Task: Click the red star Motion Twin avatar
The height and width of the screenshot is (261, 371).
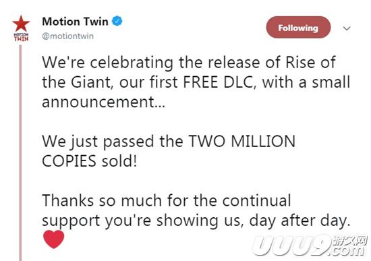Action: tap(21, 24)
